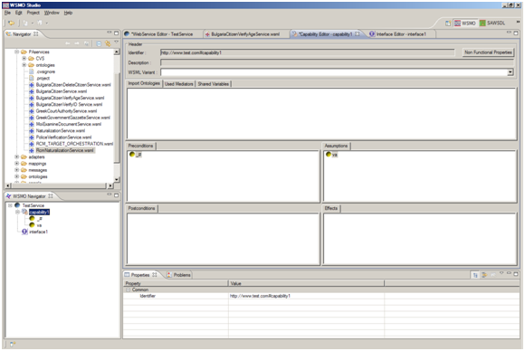Screen dimensions: 525x351
Task: Close the Capability Editor - capability1 tab
Action: click(x=357, y=33)
